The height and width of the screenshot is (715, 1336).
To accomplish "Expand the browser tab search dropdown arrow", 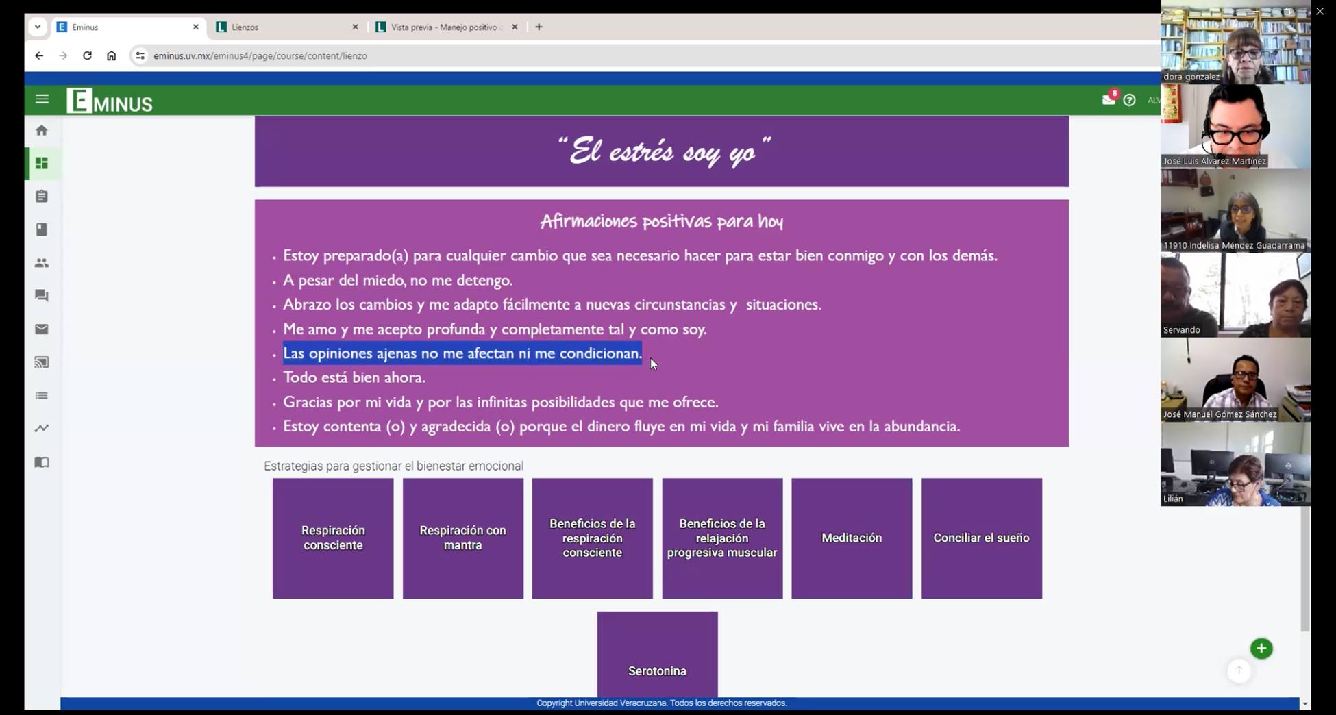I will tap(38, 27).
